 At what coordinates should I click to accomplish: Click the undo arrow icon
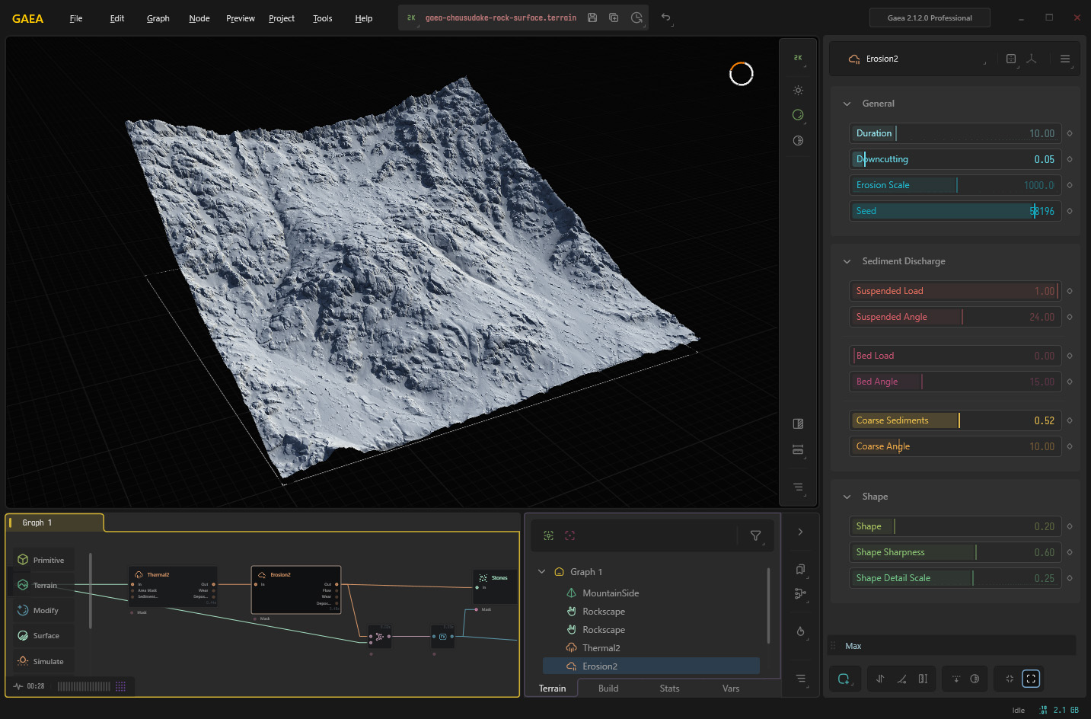tap(666, 18)
